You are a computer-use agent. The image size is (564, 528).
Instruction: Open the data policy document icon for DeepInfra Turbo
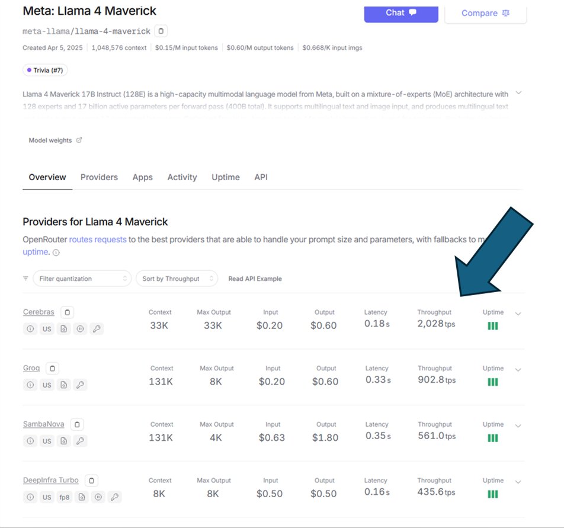click(82, 497)
